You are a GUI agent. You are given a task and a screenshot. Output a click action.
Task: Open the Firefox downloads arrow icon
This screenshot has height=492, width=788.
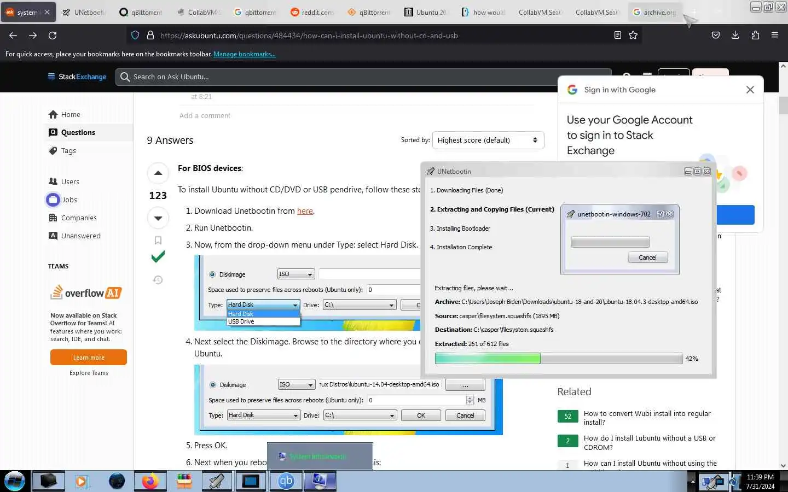[x=735, y=36]
